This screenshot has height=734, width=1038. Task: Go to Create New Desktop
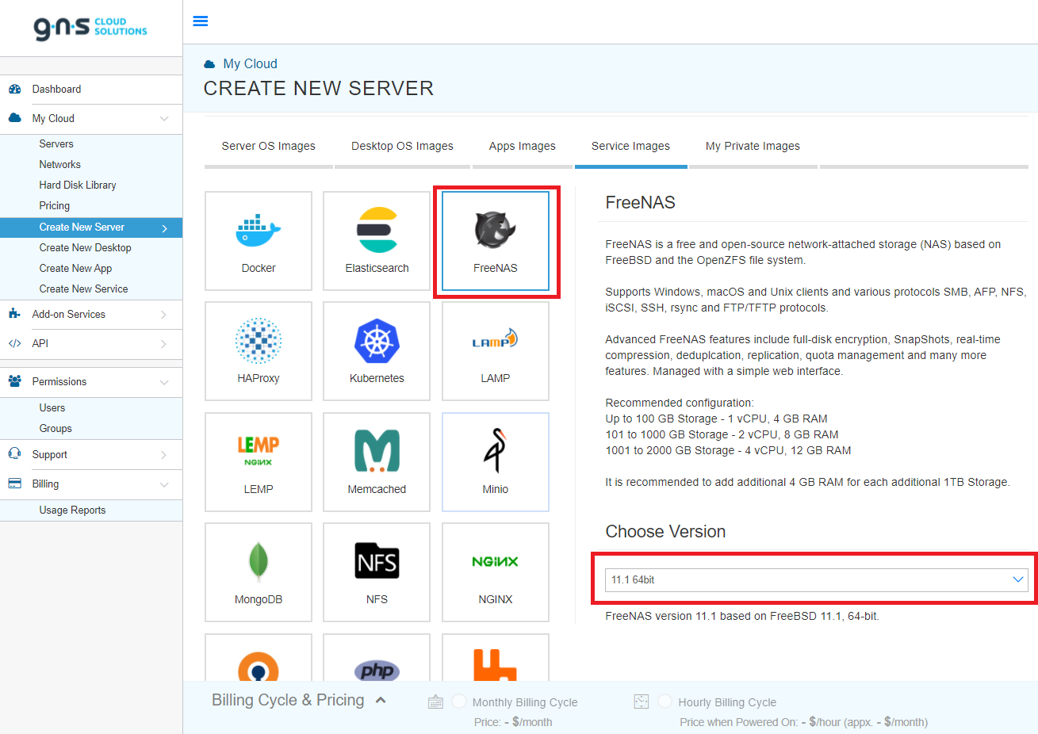[x=86, y=247]
